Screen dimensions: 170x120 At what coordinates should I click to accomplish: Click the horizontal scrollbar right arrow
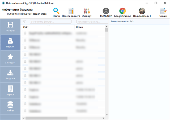[x=103, y=118]
